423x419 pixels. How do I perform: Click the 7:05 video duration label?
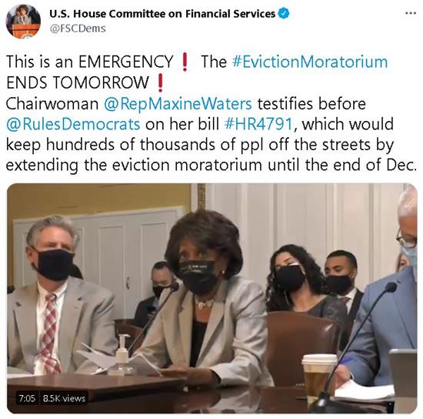click(x=27, y=398)
